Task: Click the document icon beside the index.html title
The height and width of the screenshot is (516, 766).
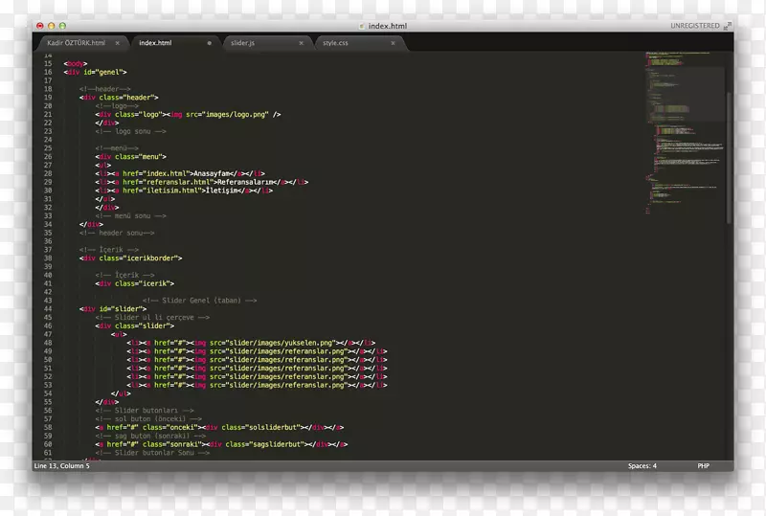Action: [x=361, y=26]
